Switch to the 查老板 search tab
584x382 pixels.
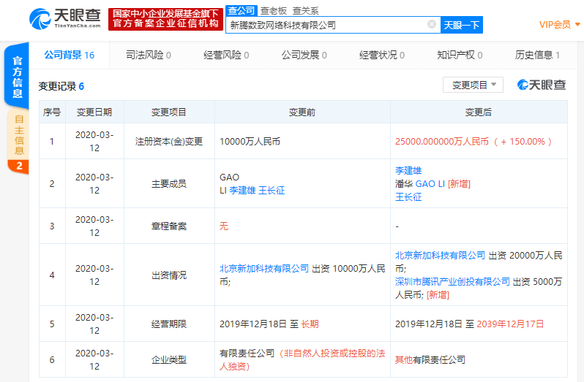tap(274, 10)
